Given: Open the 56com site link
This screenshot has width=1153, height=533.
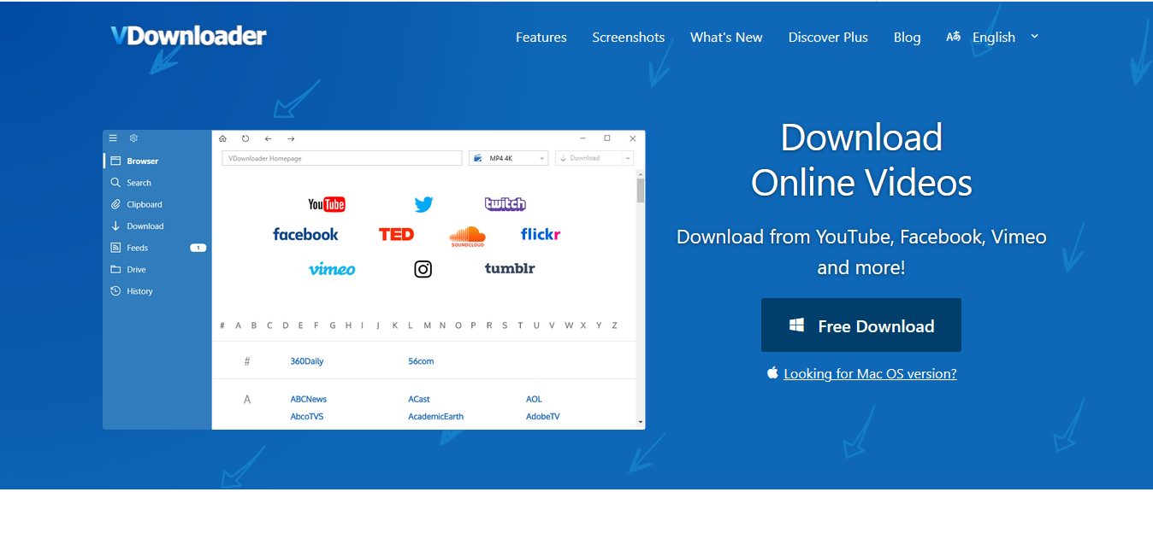Looking at the screenshot, I should click(421, 361).
